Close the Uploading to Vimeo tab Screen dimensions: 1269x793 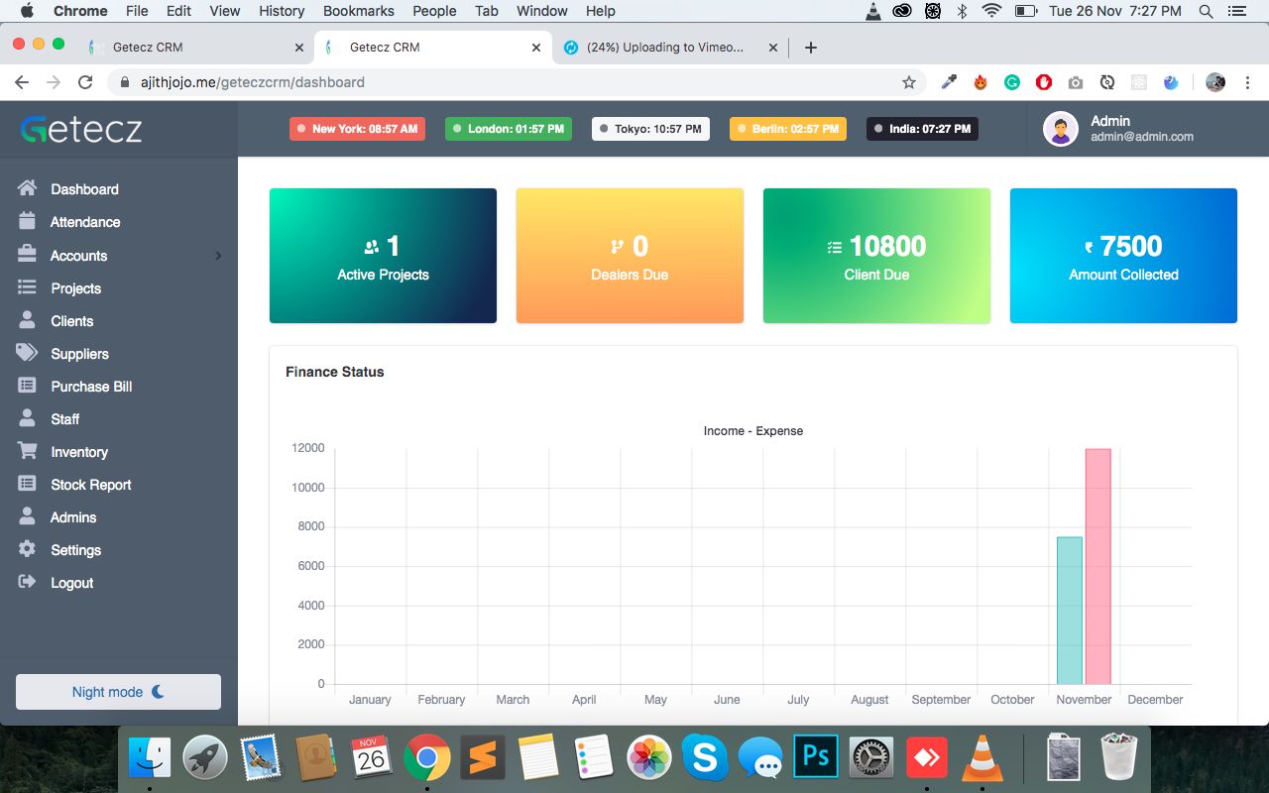click(772, 47)
